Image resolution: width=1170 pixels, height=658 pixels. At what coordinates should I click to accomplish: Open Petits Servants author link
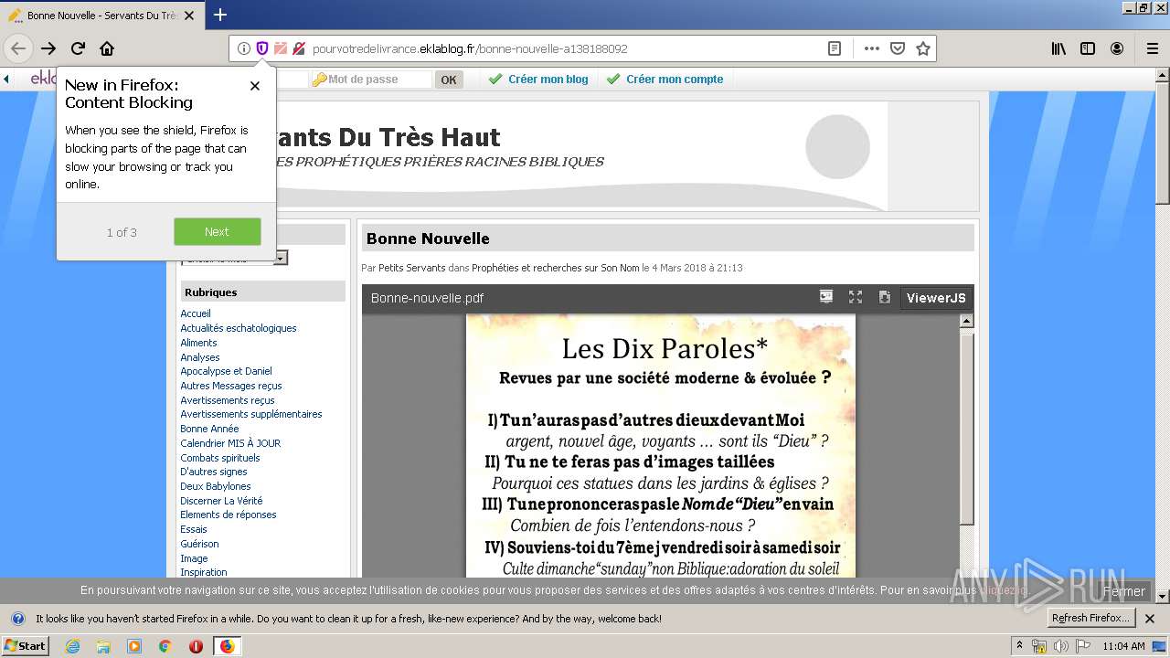click(x=412, y=268)
